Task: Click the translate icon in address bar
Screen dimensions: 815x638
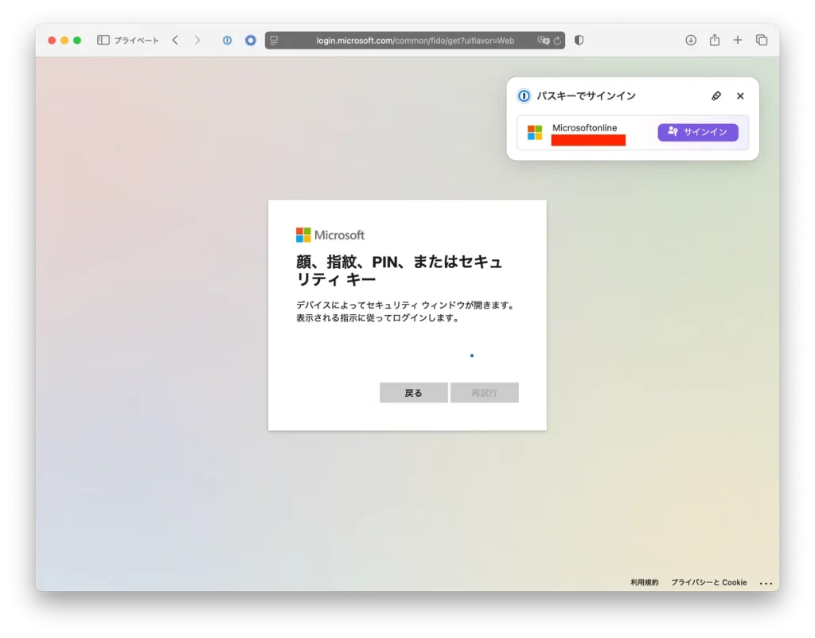Action: [x=543, y=40]
